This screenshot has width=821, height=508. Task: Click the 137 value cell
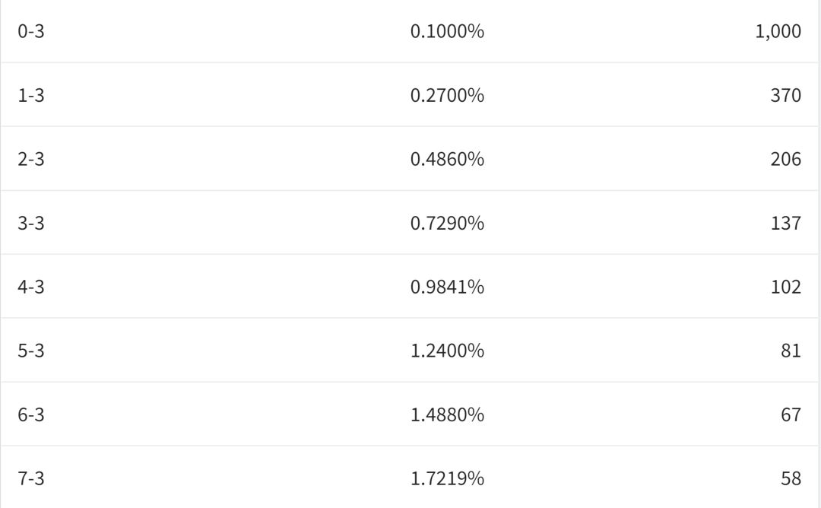786,223
